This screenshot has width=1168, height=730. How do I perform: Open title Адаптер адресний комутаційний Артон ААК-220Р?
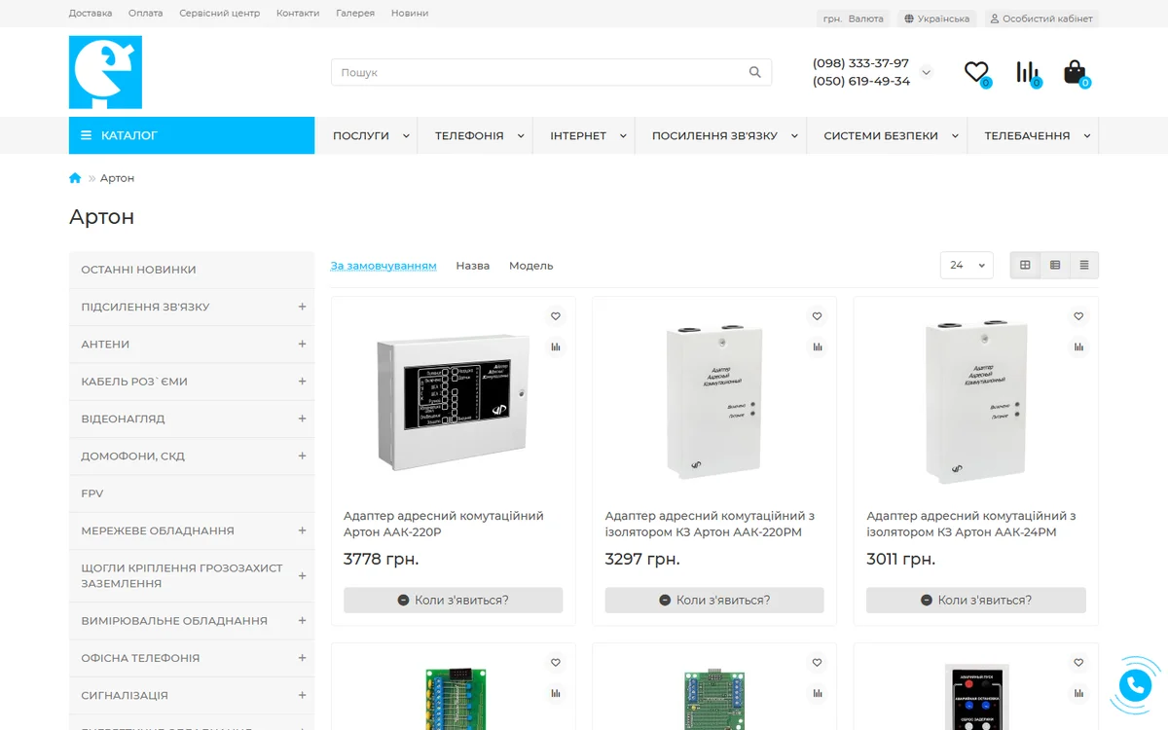point(444,524)
